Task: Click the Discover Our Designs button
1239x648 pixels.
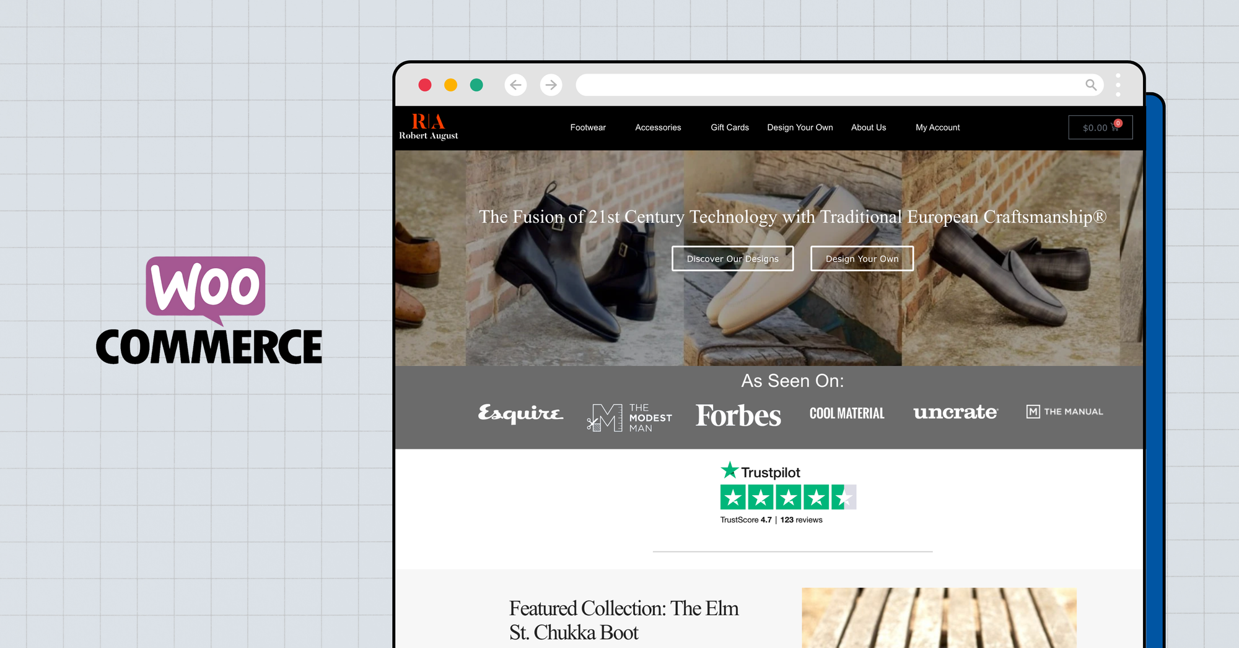Action: (733, 259)
